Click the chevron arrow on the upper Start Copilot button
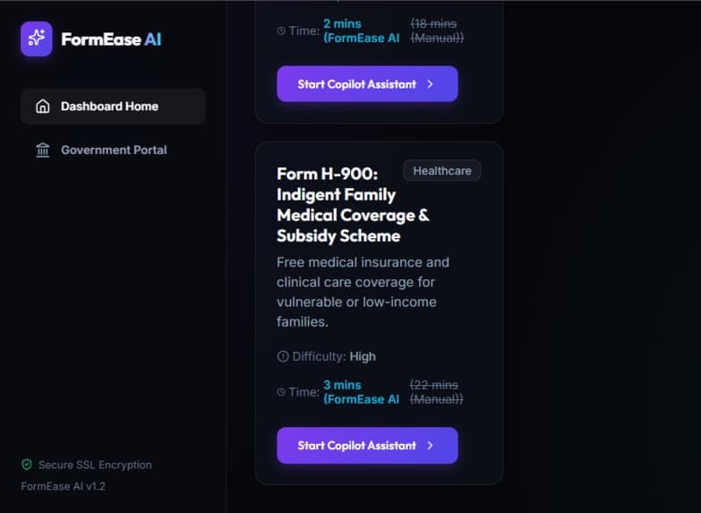This screenshot has width=701, height=513. click(x=430, y=84)
